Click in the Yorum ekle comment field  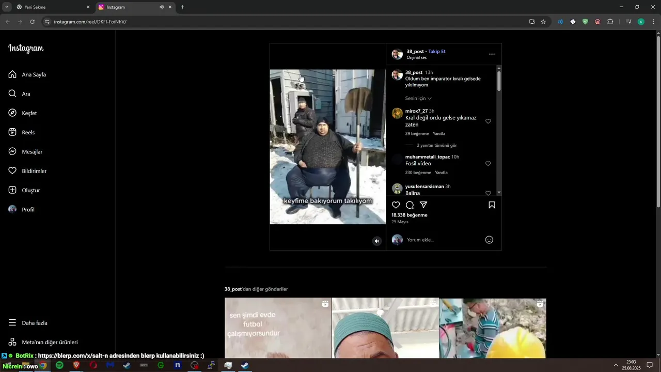[443, 240]
